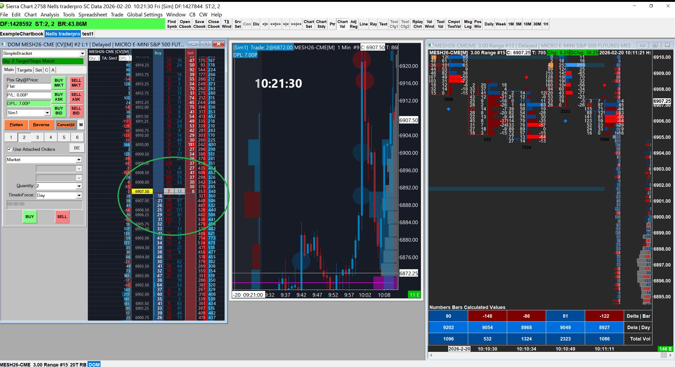Click the Reverse button
675x367 pixels.
pos(41,125)
